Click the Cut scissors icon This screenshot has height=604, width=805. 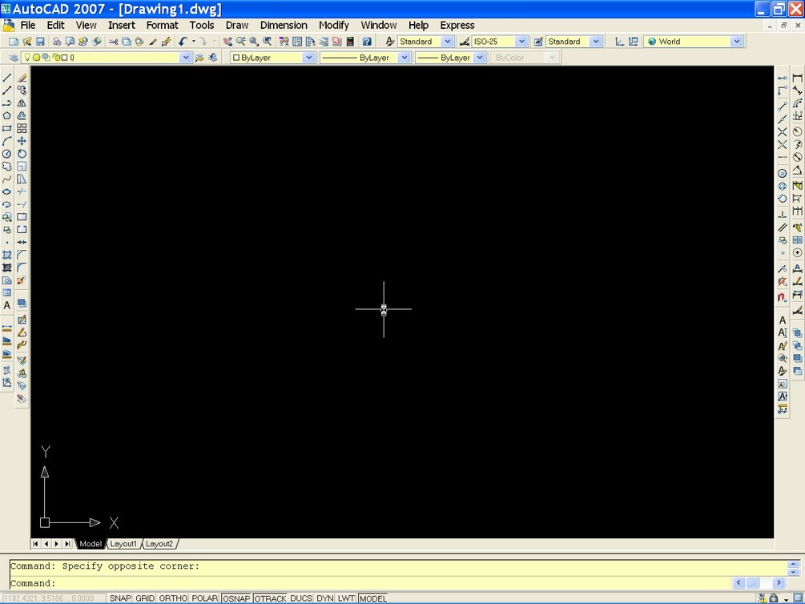114,42
